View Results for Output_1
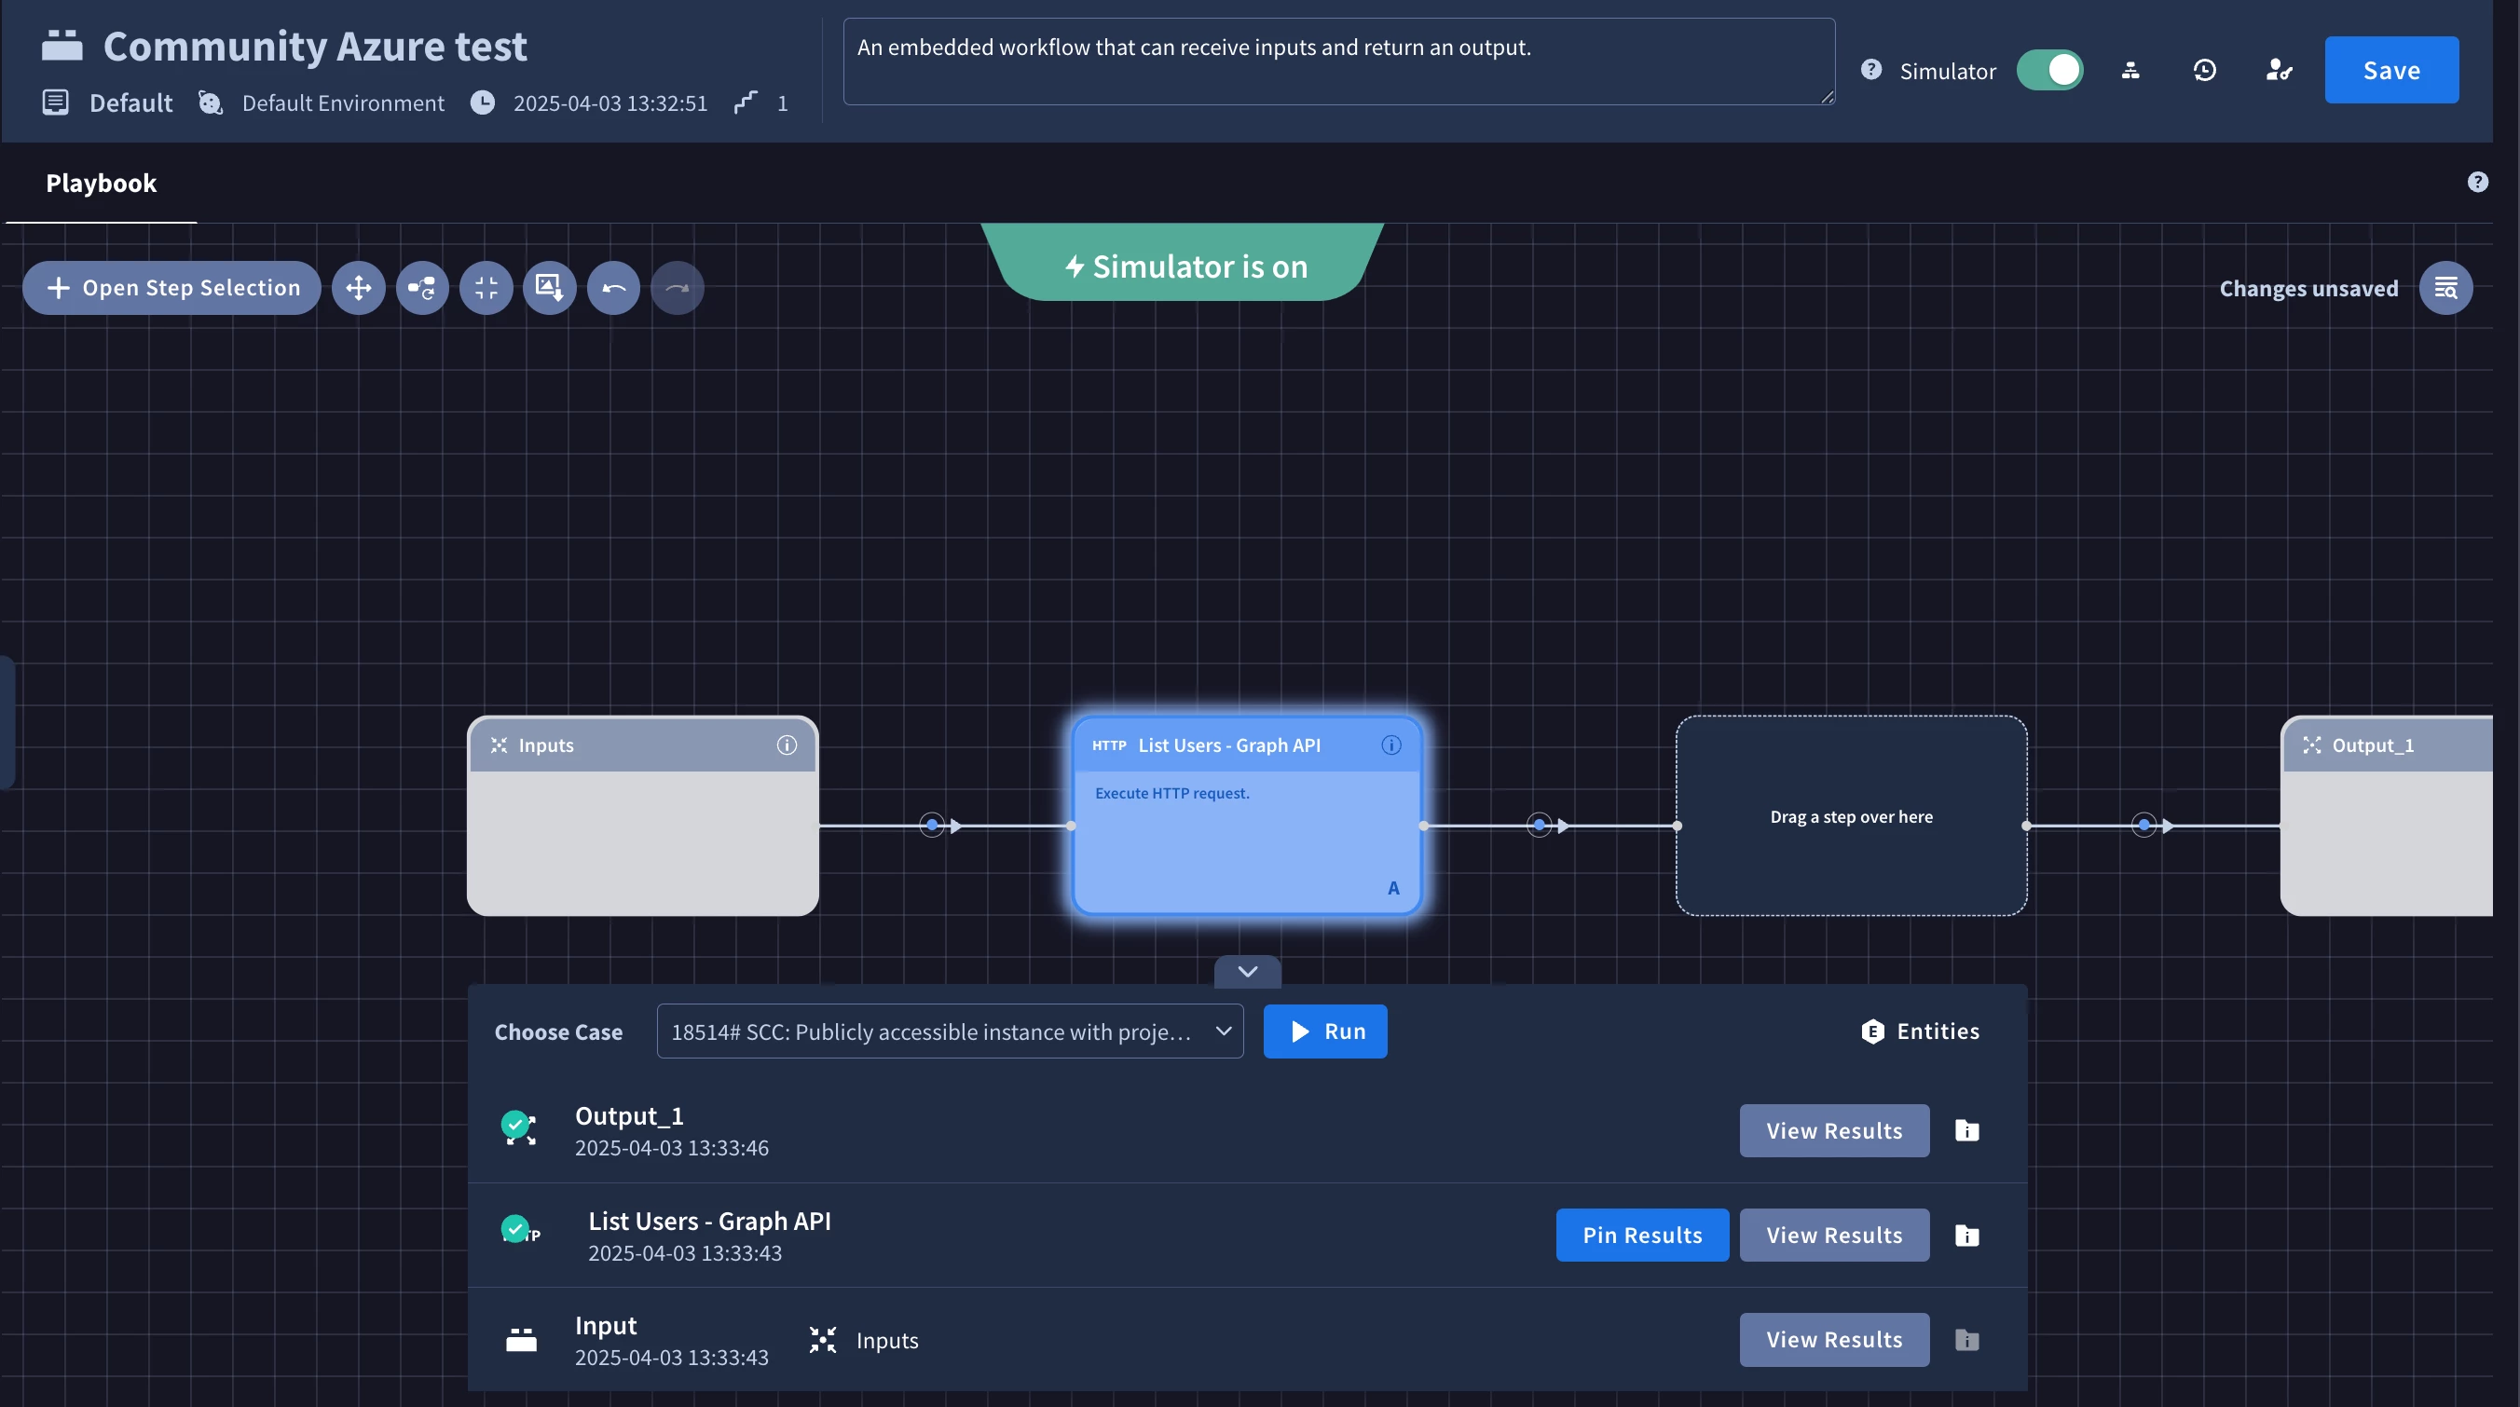This screenshot has width=2520, height=1407. point(1833,1130)
